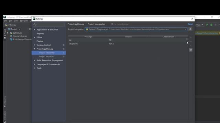Run the program with the green play icon
220x123 pixels.
pos(207,25)
